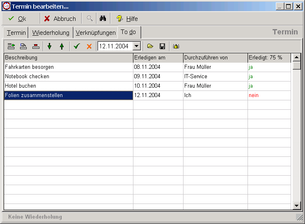Switch to the Verknüpfungen tab
The width and height of the screenshot is (305, 224).
[x=96, y=33]
